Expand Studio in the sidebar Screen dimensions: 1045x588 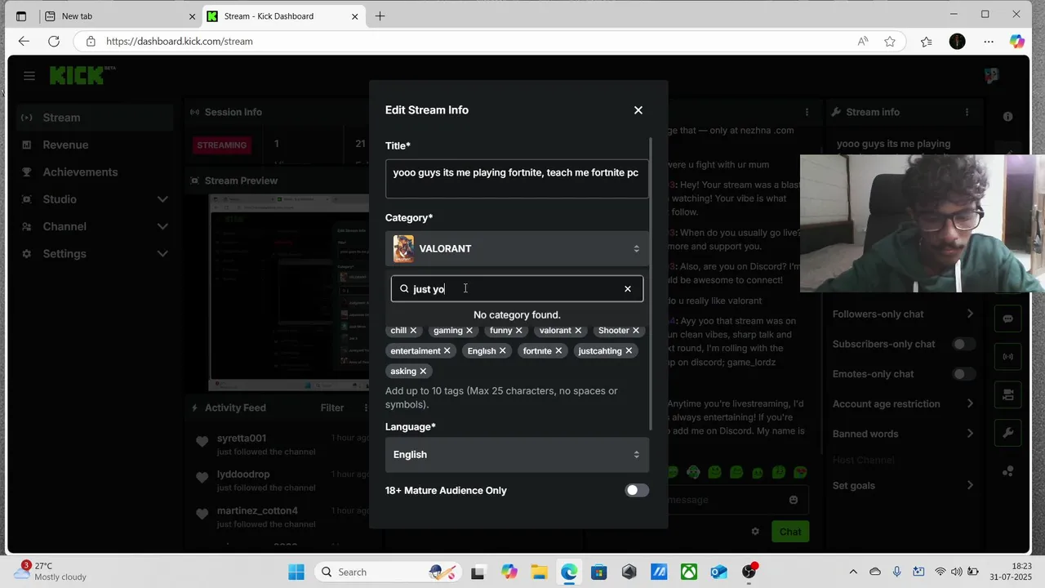pos(162,199)
